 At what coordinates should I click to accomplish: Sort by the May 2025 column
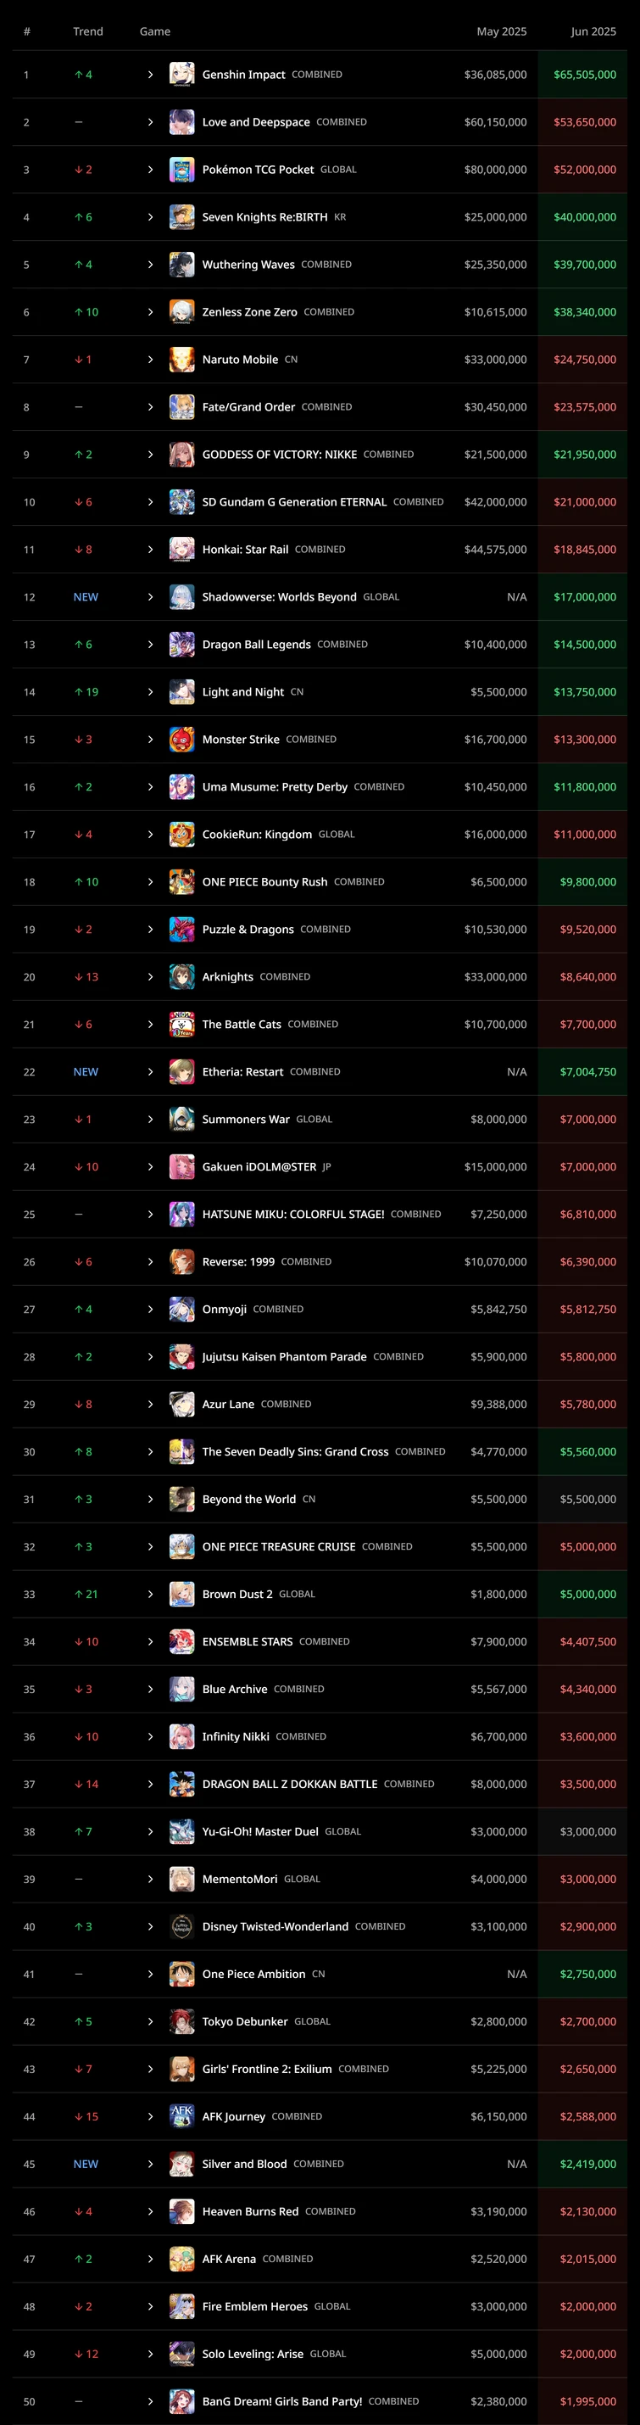tap(501, 31)
